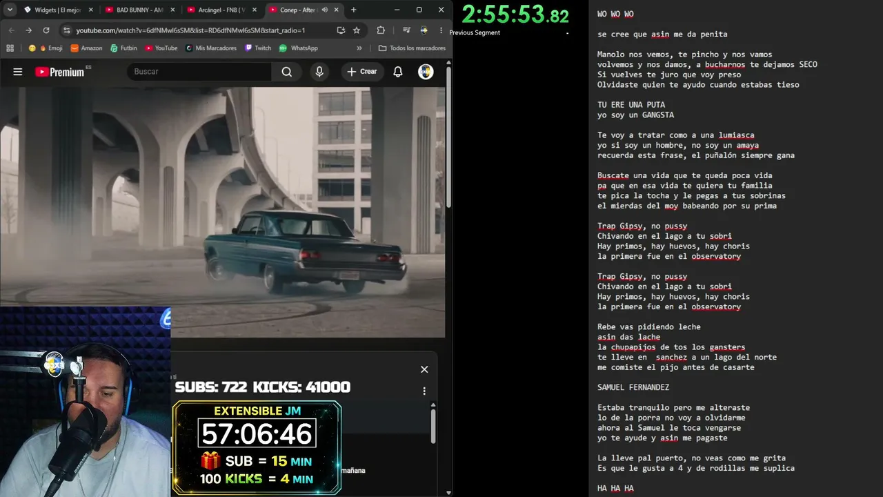The height and width of the screenshot is (497, 883).
Task: Mute the Conep tab audio
Action: [324, 10]
